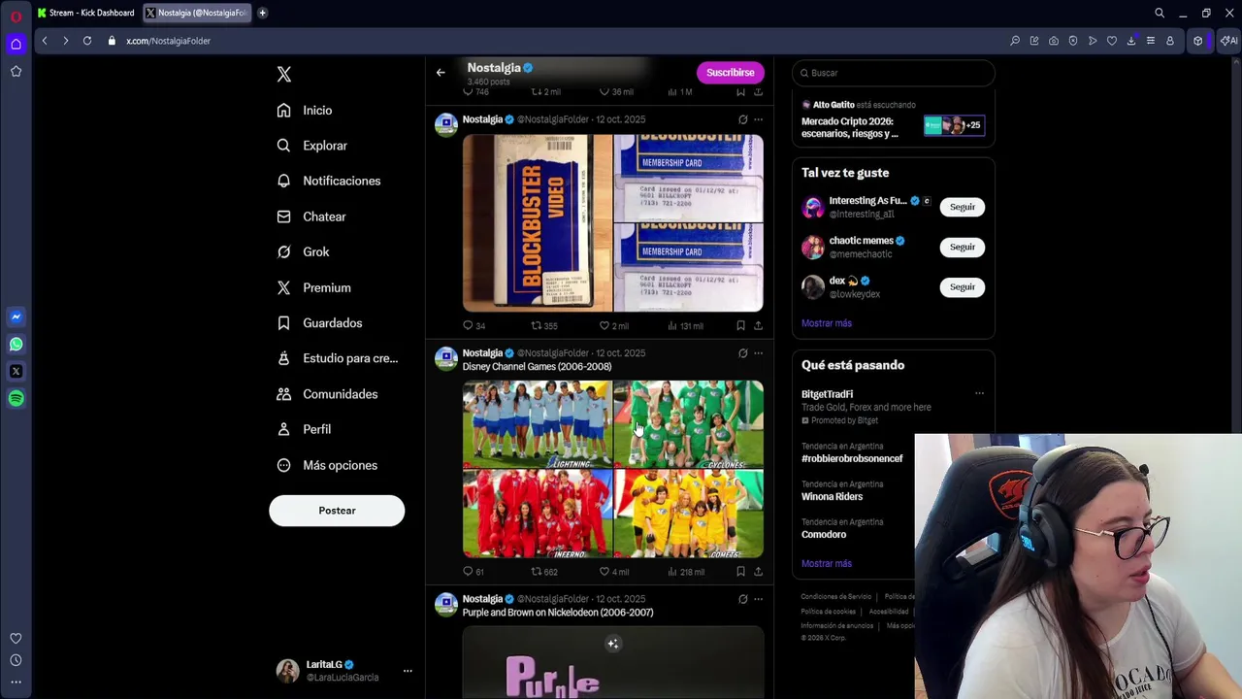1242x699 pixels.
Task: Open Messenger in Opera sidebar
Action: click(x=16, y=316)
